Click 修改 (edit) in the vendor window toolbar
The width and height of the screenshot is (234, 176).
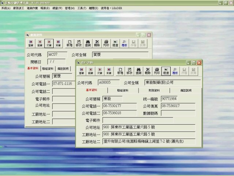(79, 43)
